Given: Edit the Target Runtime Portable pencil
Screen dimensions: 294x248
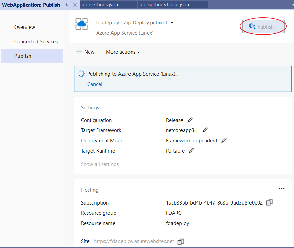Looking at the screenshot, I should pos(191,150).
